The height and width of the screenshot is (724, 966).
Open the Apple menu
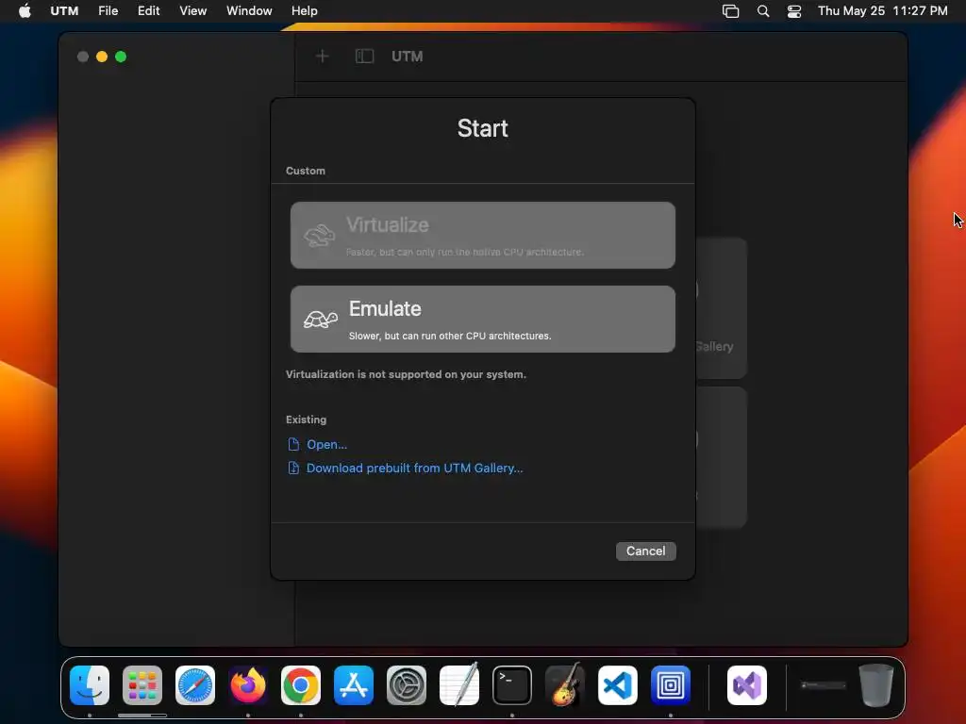pyautogui.click(x=25, y=11)
